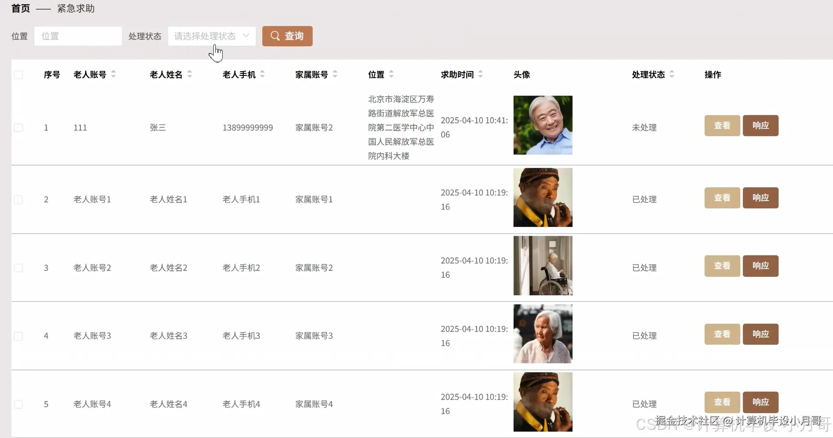
Task: Sort records by 求助时间 column
Action: point(481,74)
